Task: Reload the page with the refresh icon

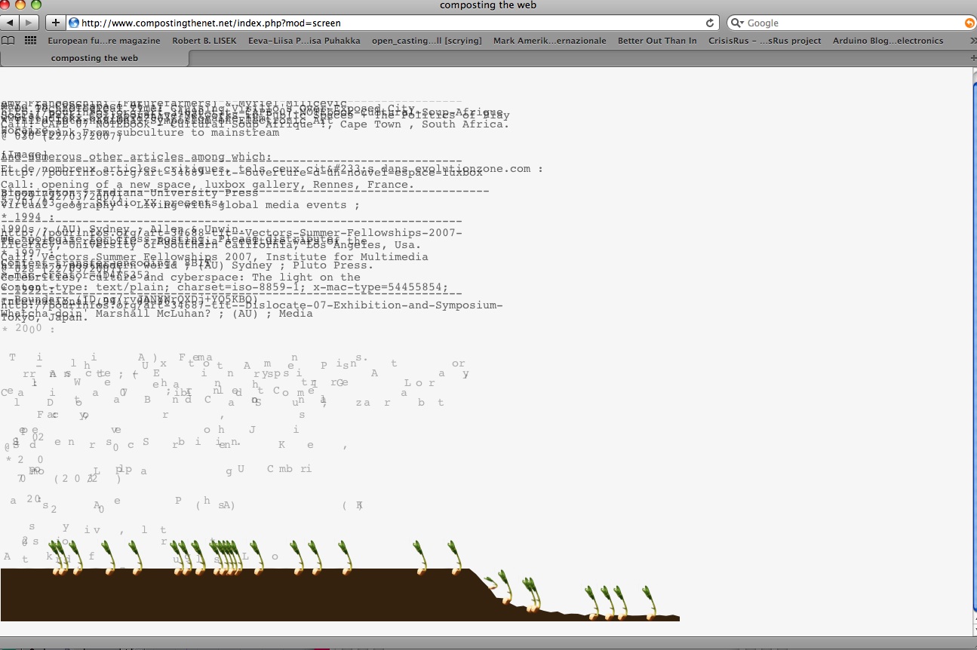Action: pos(709,23)
